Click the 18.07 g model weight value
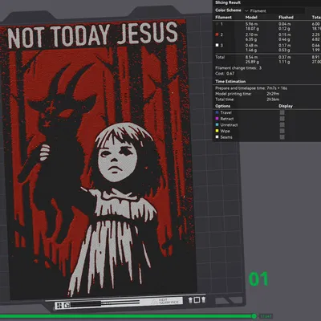 pos(252,28)
